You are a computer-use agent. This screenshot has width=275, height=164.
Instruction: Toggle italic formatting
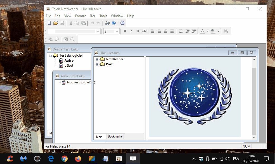[x=131, y=31]
